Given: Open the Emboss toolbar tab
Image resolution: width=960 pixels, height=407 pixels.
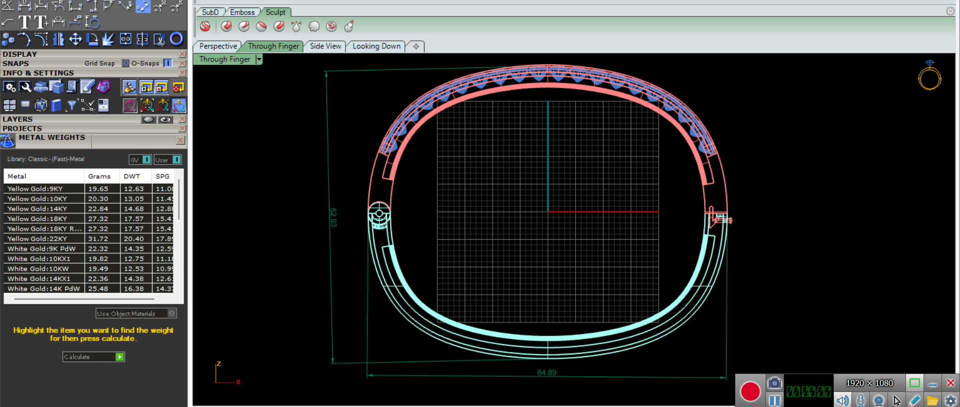Looking at the screenshot, I should click(x=242, y=12).
